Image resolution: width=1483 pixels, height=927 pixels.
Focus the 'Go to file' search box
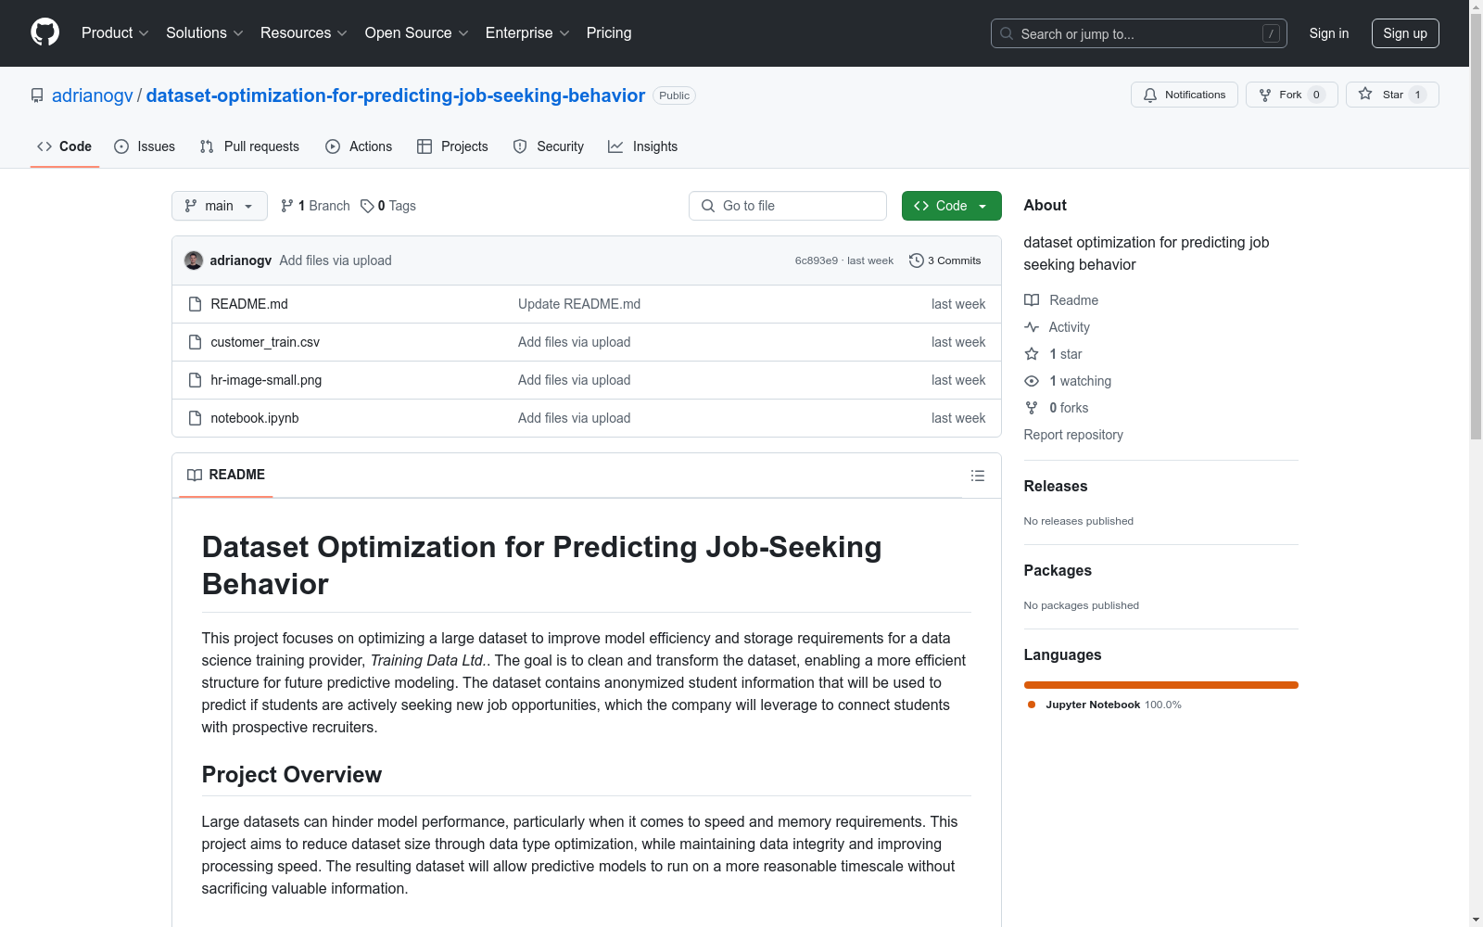click(788, 206)
